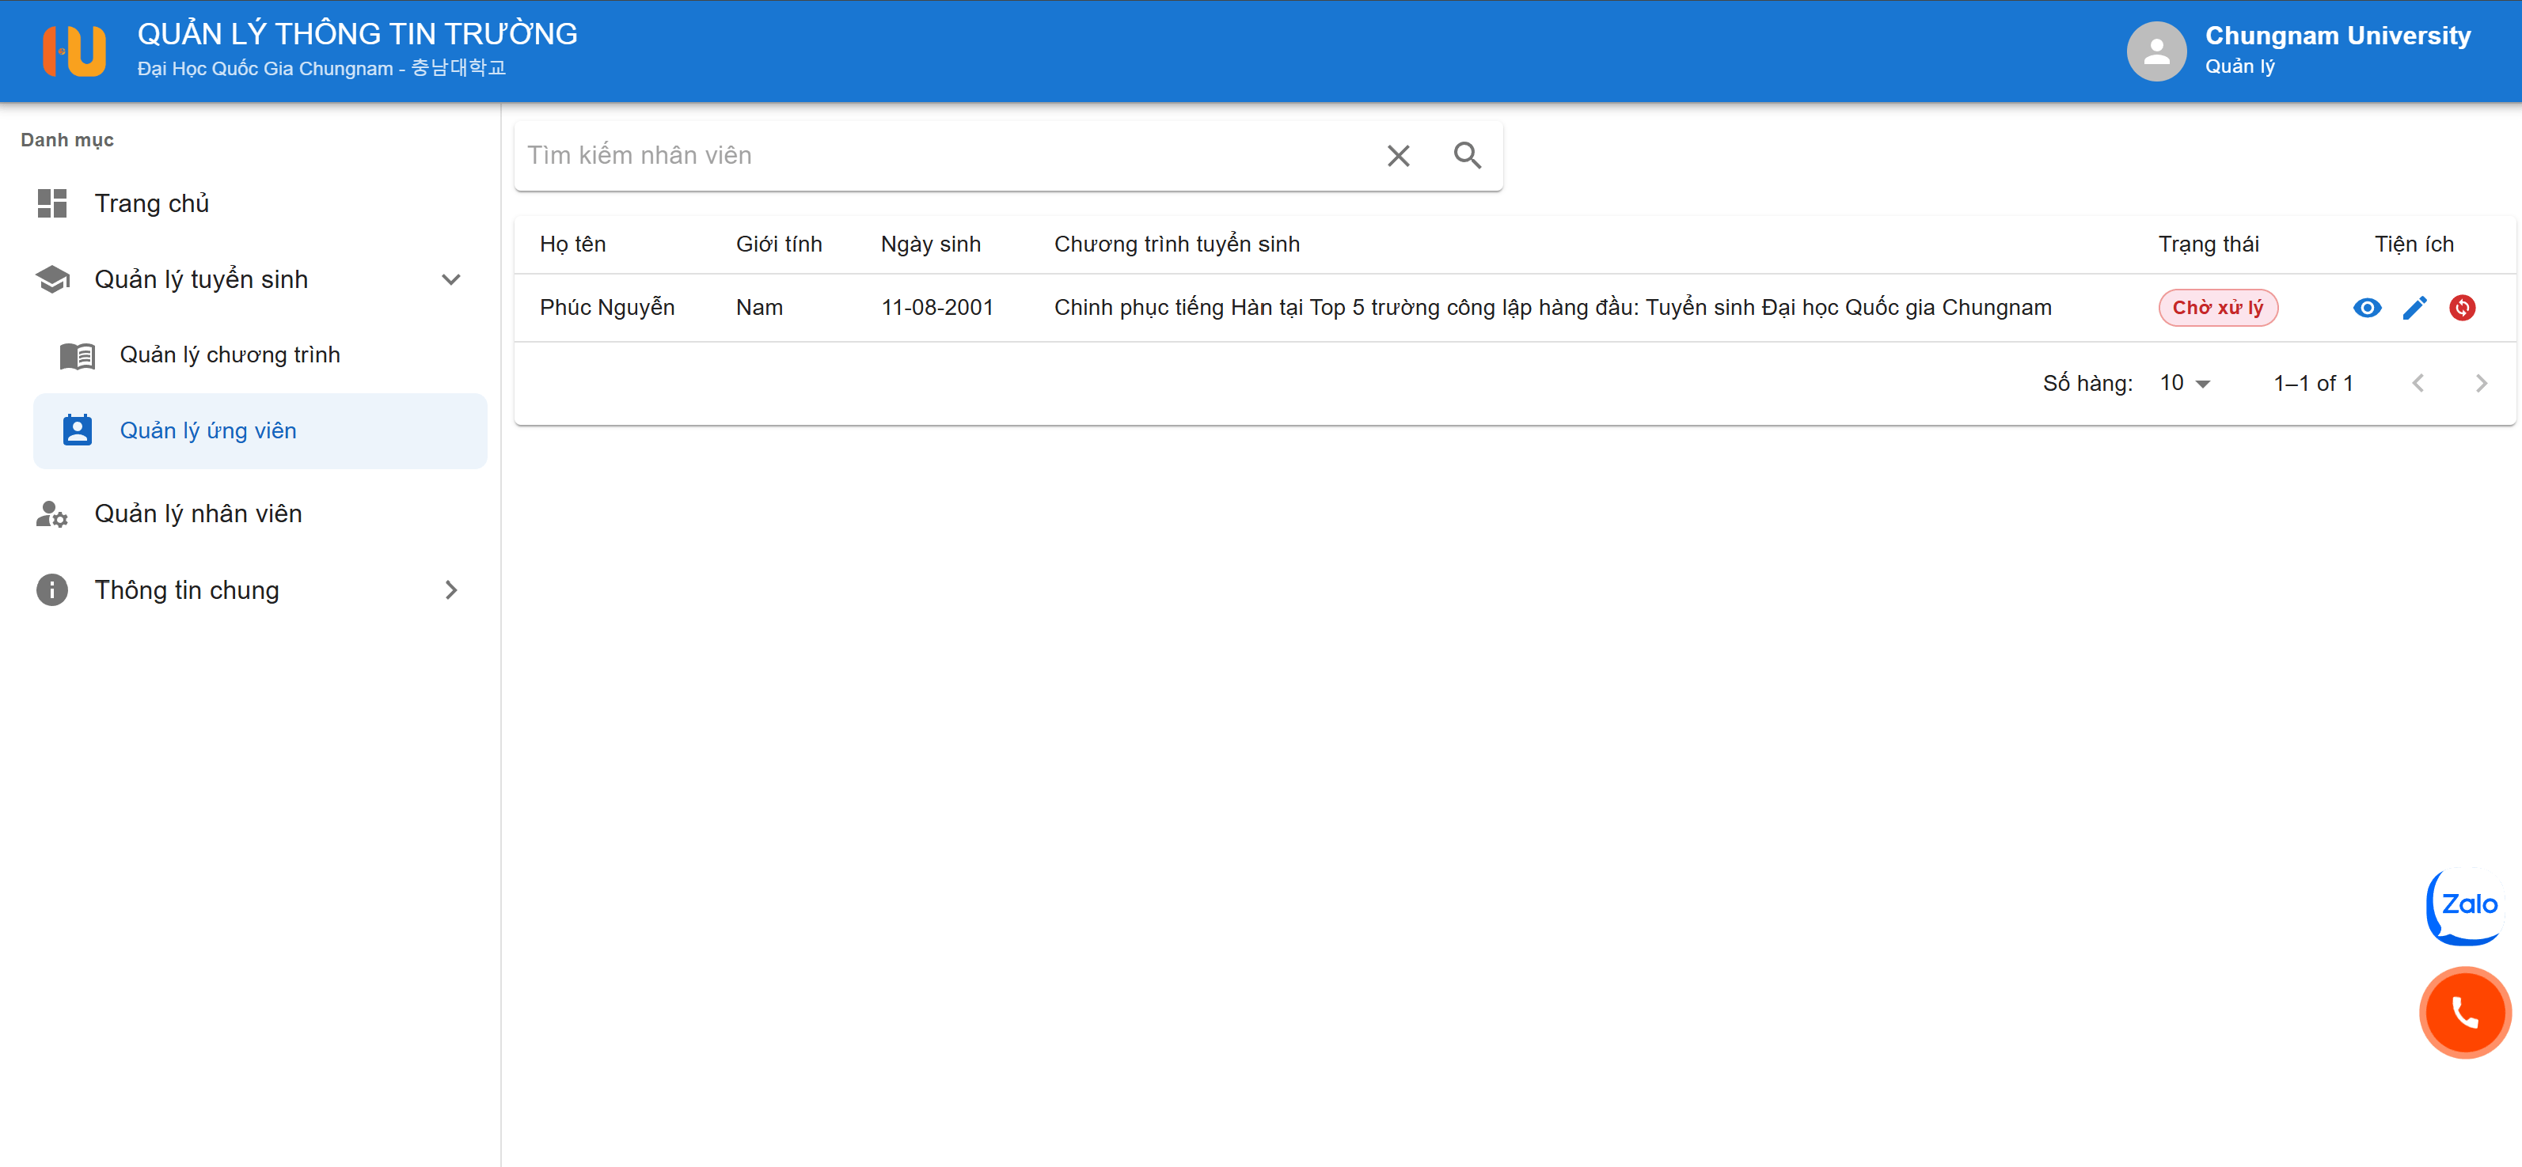The image size is (2522, 1167).
Task: Select Quản lý chương trình menu item
Action: pos(229,355)
